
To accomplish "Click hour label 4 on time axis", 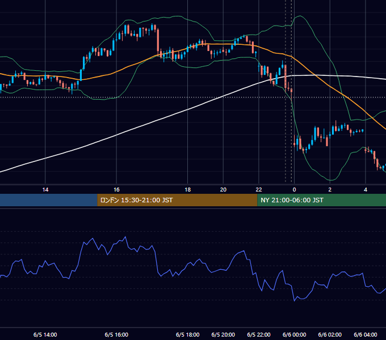I will coord(366,190).
